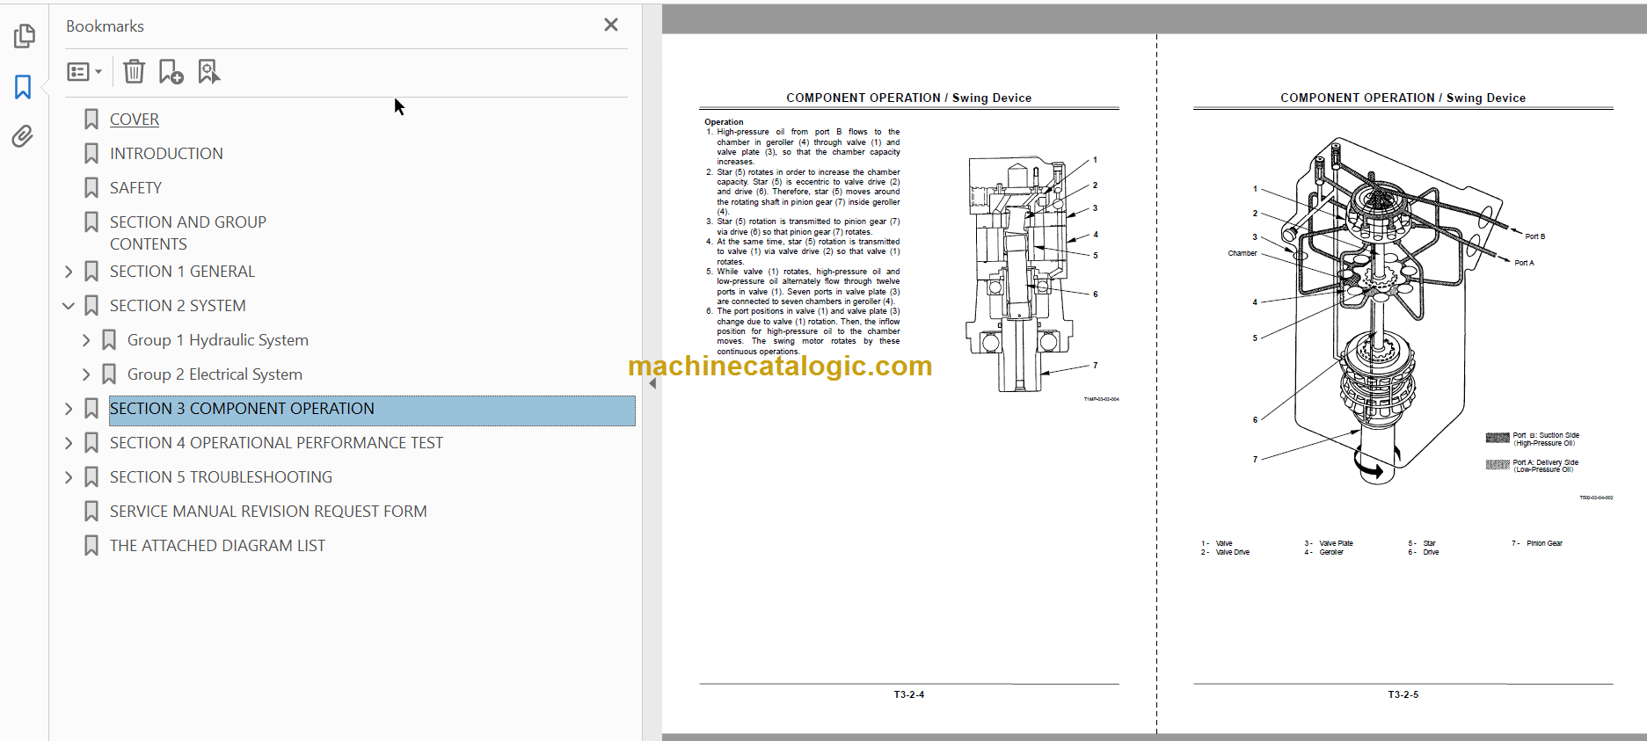Click bookmark icon beside SAFETY
Screen dimensions: 1647x741
pos(91,188)
